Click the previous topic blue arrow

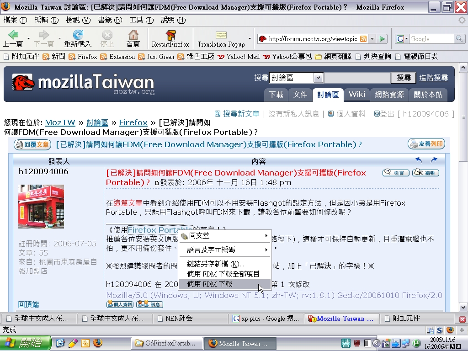point(419,160)
